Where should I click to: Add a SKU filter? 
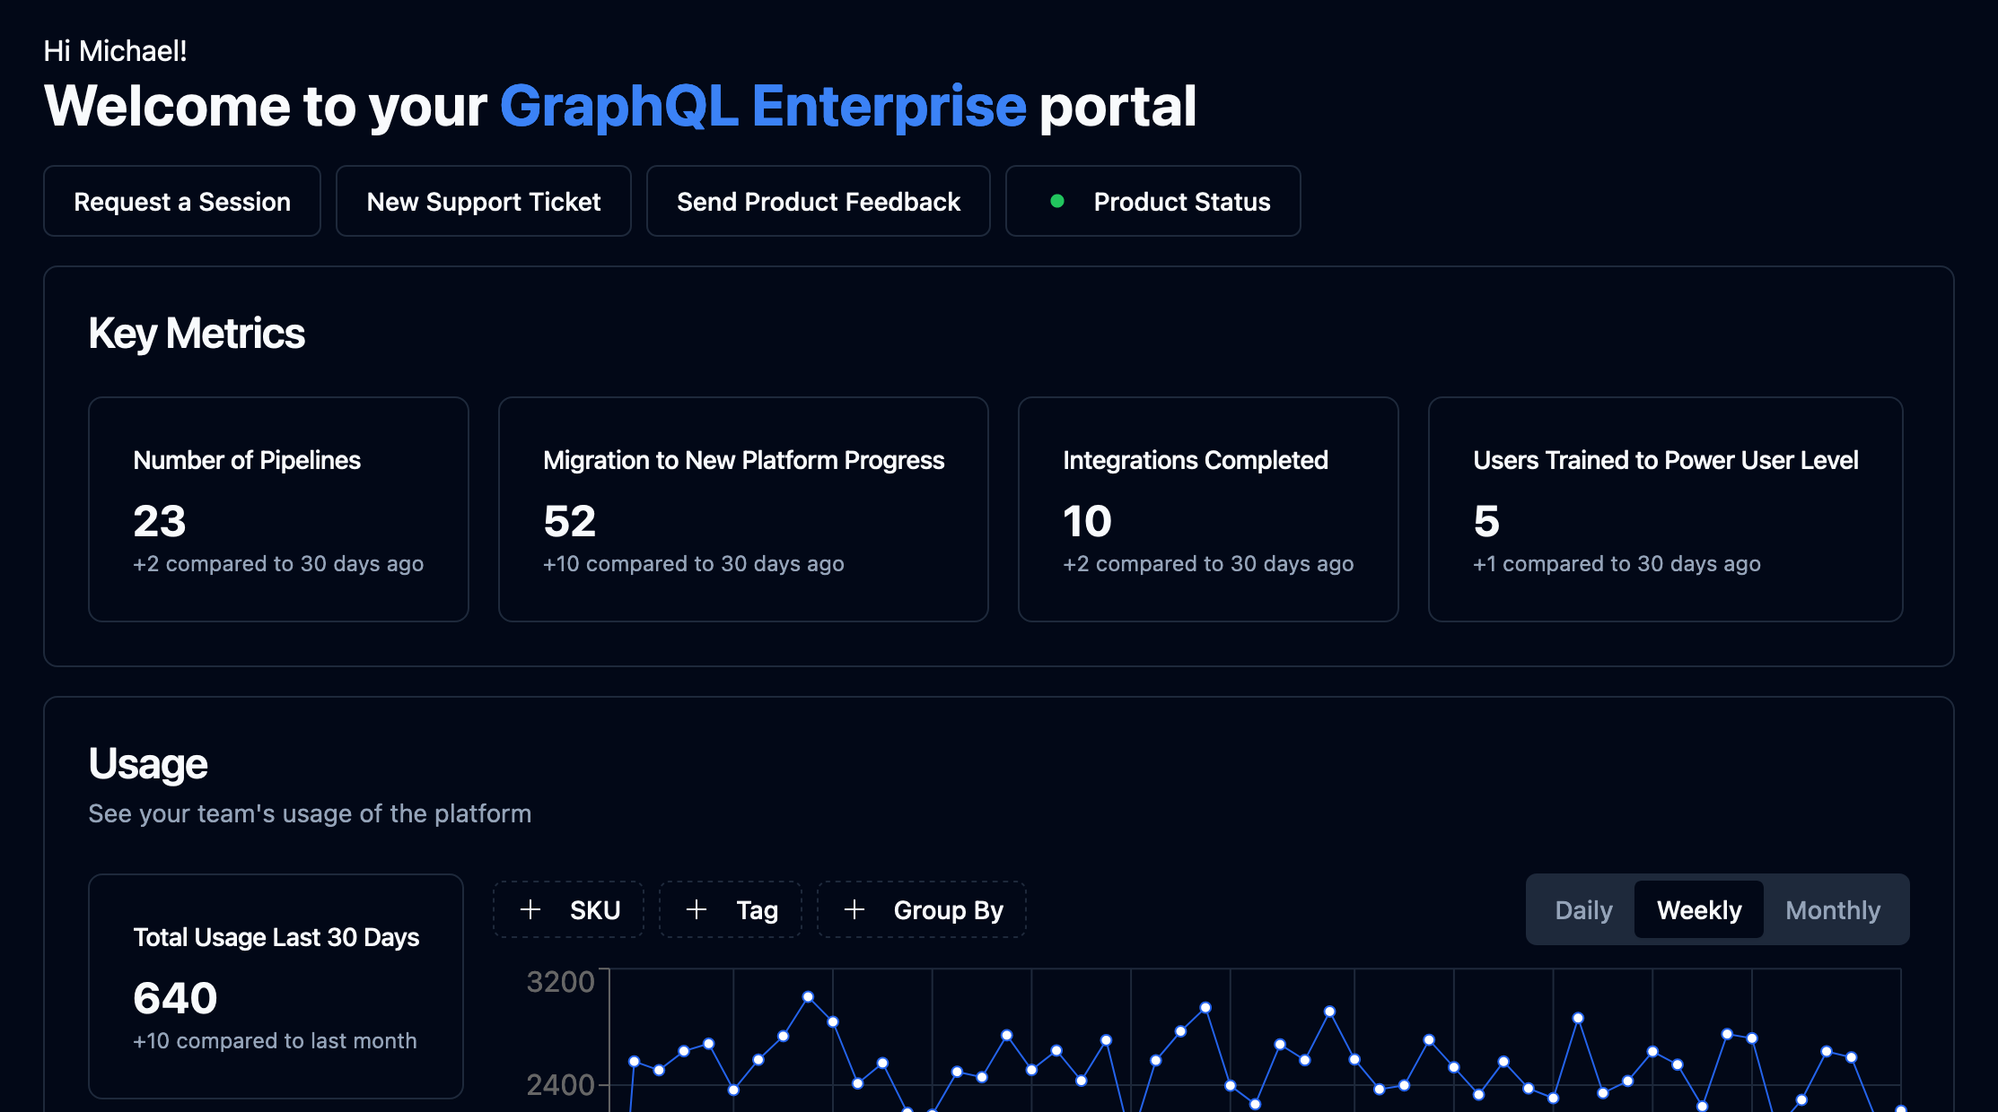point(569,909)
